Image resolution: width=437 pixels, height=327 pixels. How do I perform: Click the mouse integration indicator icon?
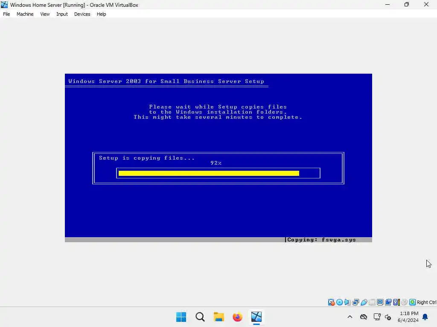pos(405,302)
